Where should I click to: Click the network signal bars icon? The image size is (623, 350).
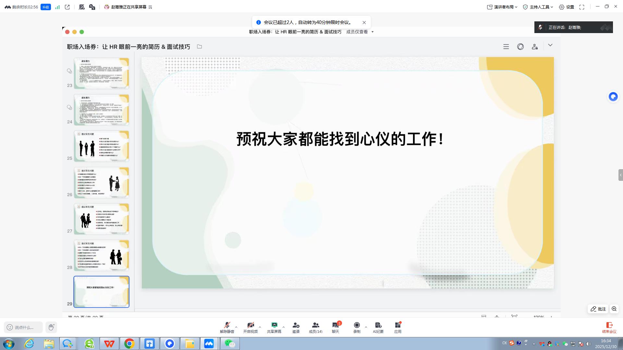pos(57,7)
